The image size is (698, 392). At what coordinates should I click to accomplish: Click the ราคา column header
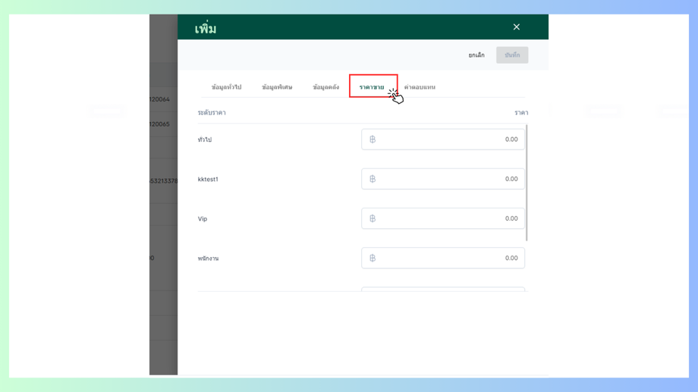(521, 112)
